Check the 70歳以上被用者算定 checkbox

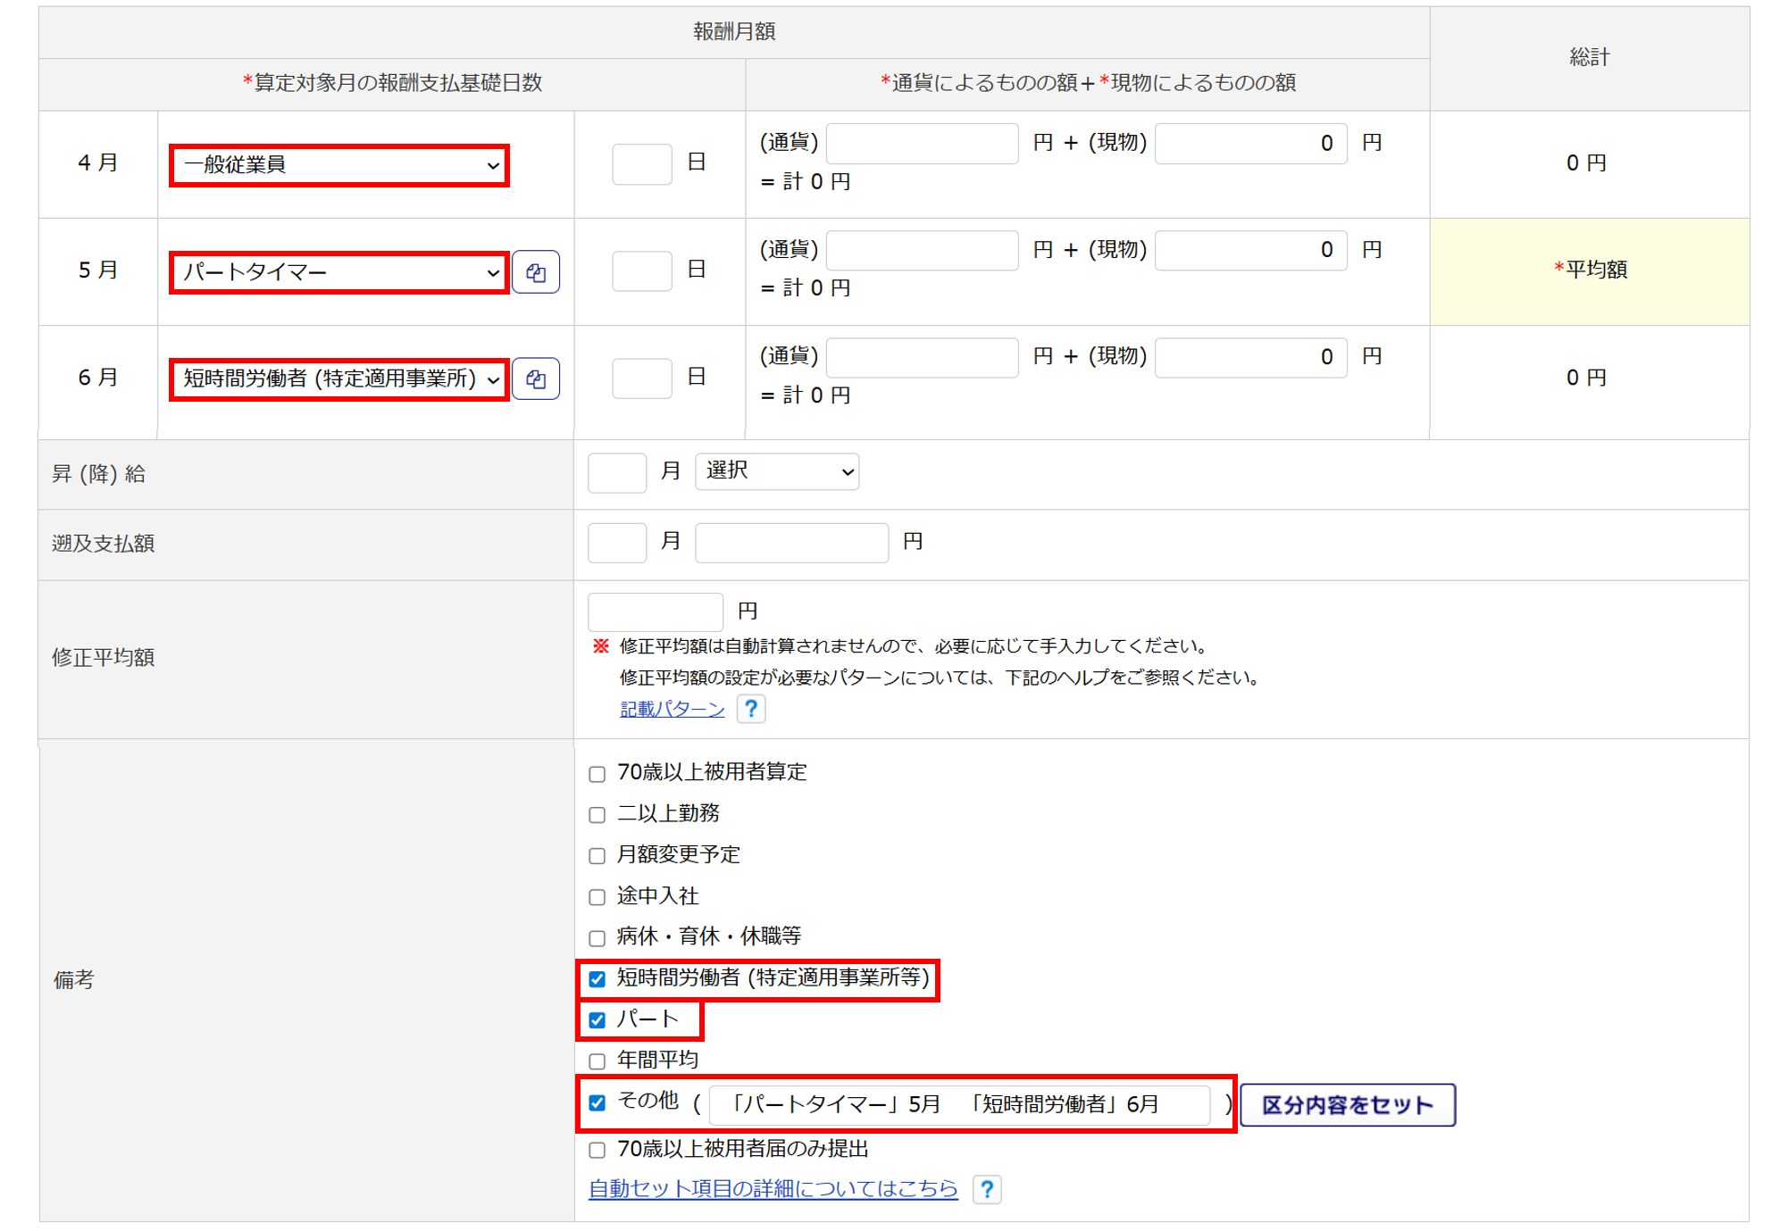point(597,773)
